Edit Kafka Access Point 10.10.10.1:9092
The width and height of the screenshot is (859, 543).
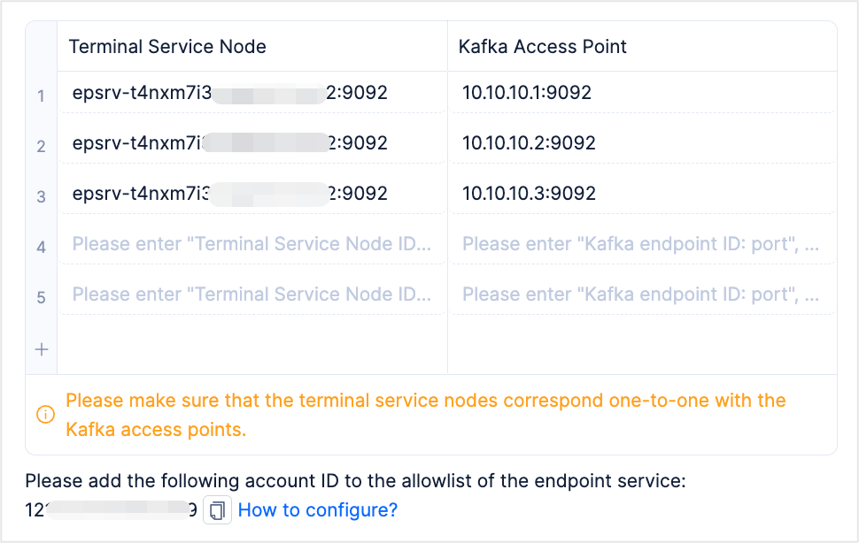tap(527, 93)
